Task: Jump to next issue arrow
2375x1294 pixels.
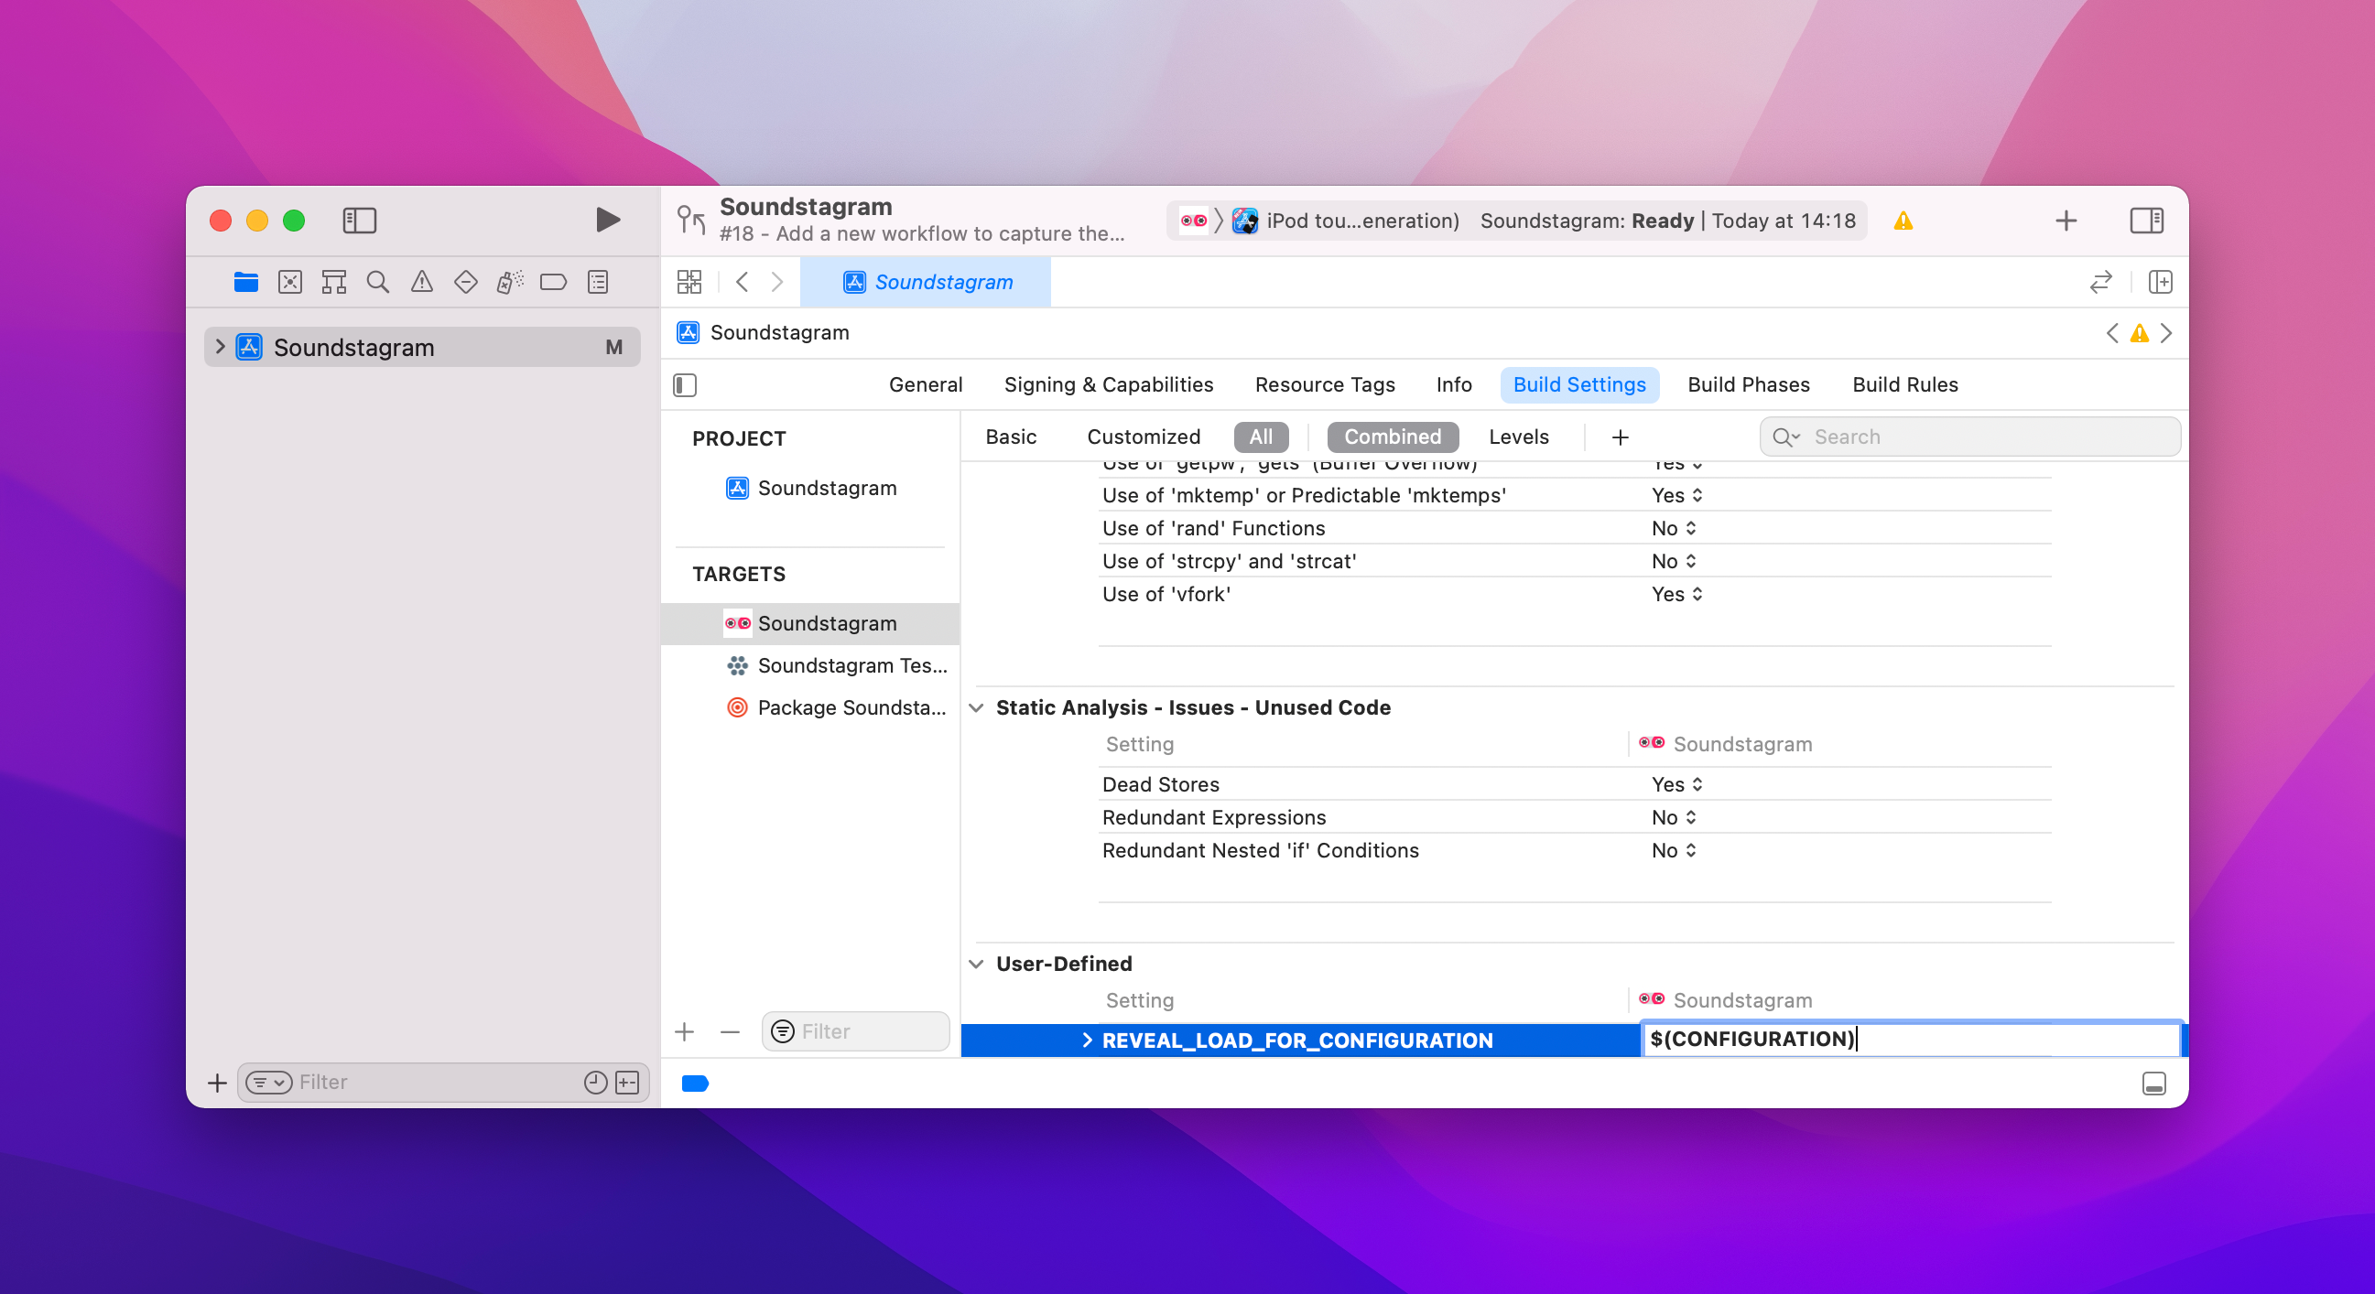Action: (2166, 333)
